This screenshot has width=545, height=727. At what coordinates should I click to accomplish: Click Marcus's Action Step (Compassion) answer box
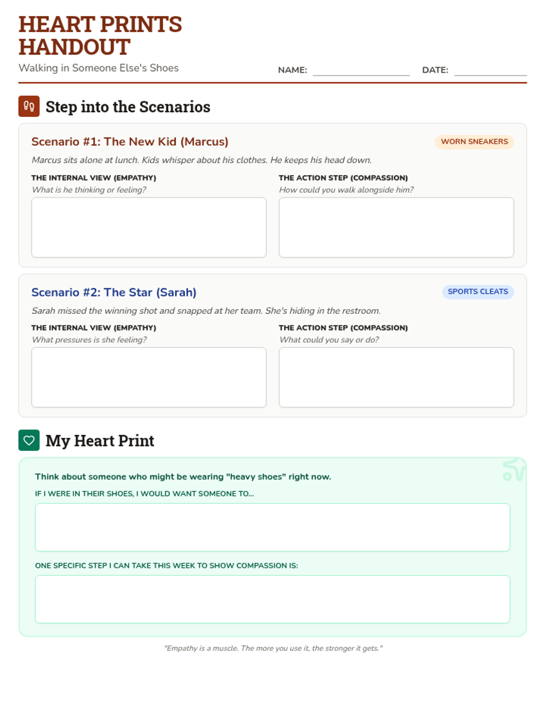(396, 227)
